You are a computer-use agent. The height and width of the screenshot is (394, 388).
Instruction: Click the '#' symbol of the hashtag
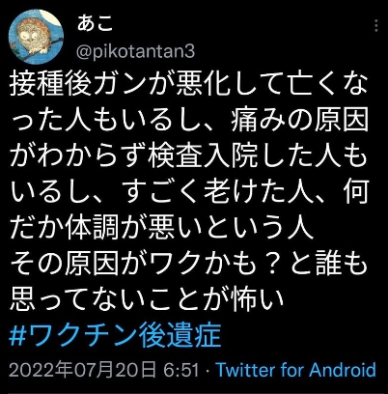tap(17, 336)
